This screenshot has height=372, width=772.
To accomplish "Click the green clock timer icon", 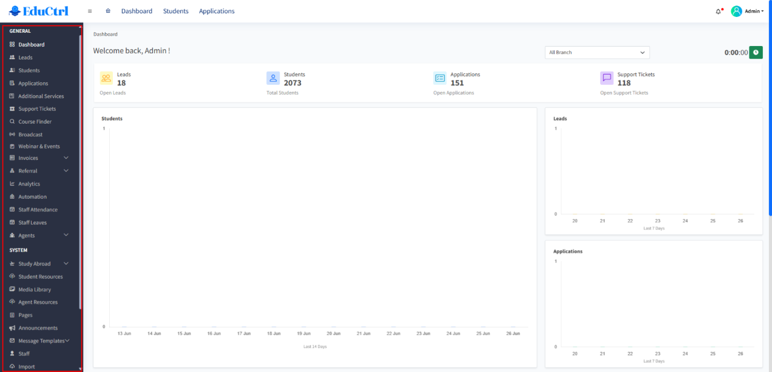I will (x=756, y=53).
